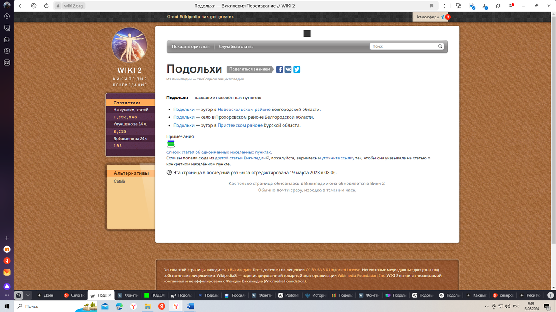Expand tab group dropdown next to 19
The width and height of the screenshot is (556, 312).
point(28,295)
